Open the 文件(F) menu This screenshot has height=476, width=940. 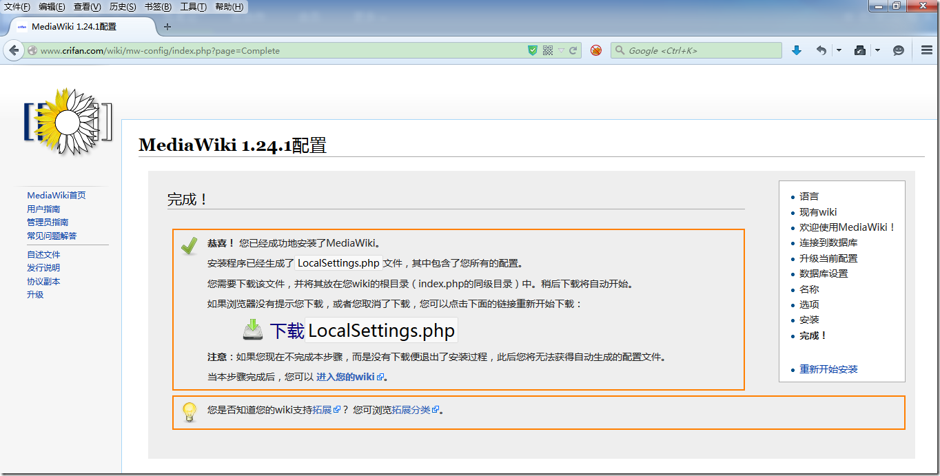[x=17, y=7]
